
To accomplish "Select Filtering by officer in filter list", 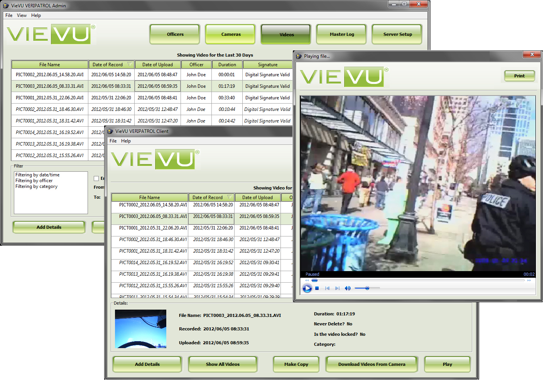I will pyautogui.click(x=34, y=181).
